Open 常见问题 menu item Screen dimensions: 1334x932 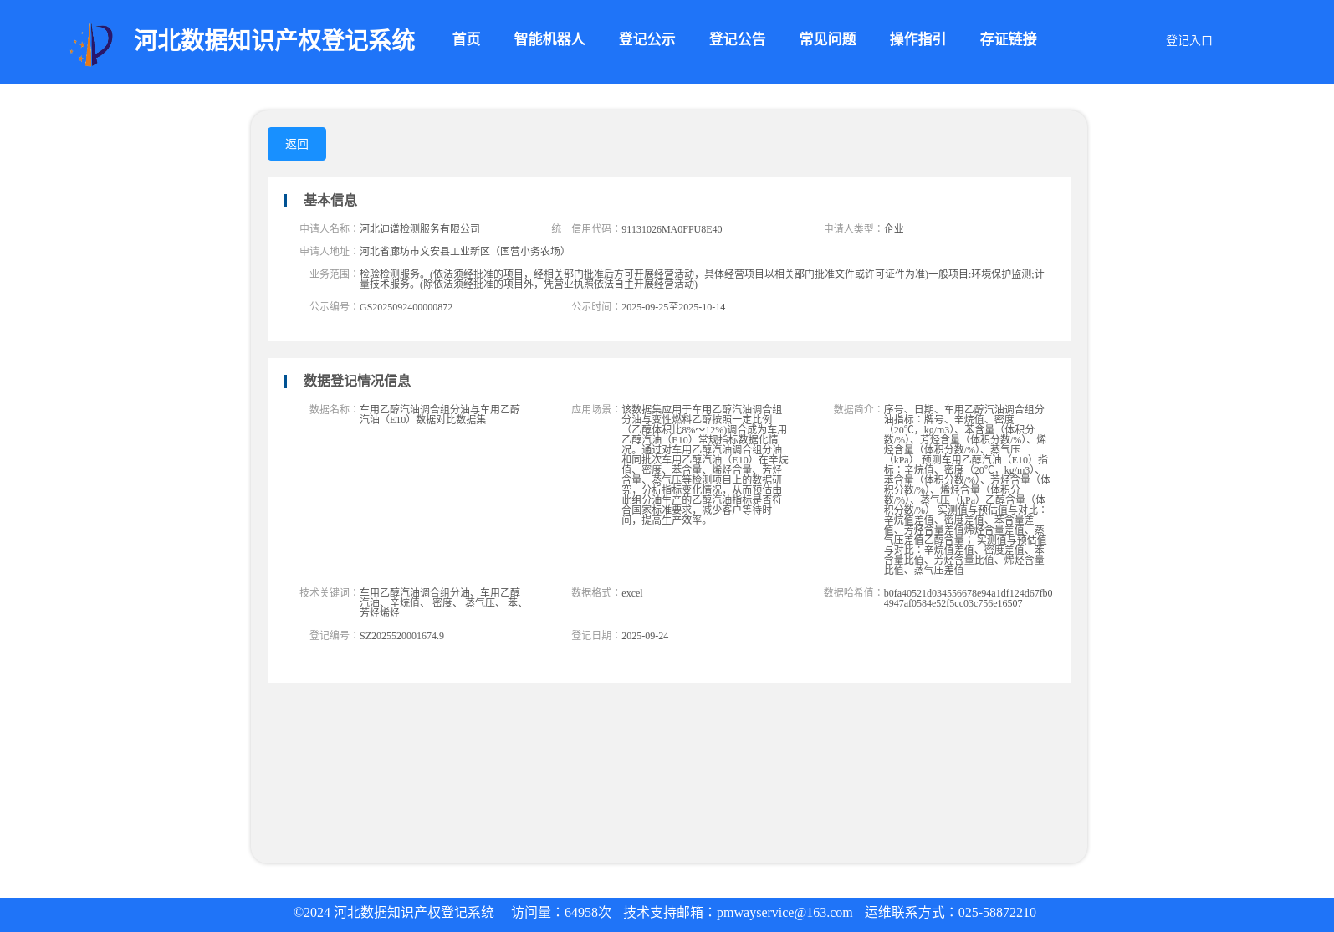point(827,39)
